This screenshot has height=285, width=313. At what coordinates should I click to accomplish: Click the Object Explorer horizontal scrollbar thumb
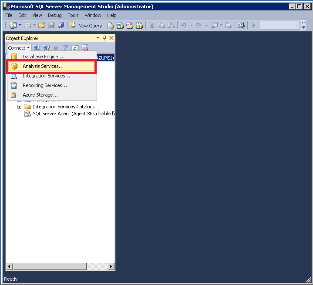click(x=50, y=266)
